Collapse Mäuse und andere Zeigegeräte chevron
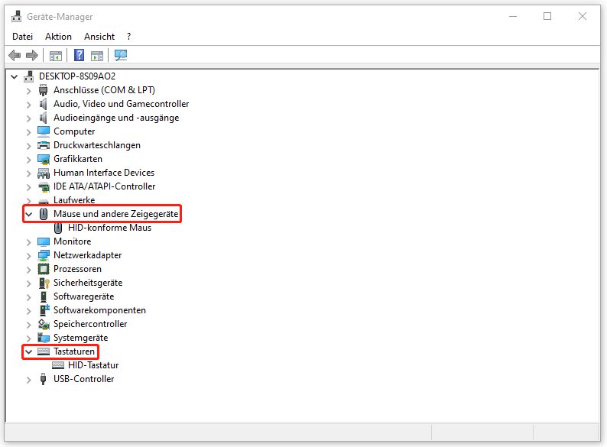Viewport: 607px width, 447px height. [28, 214]
